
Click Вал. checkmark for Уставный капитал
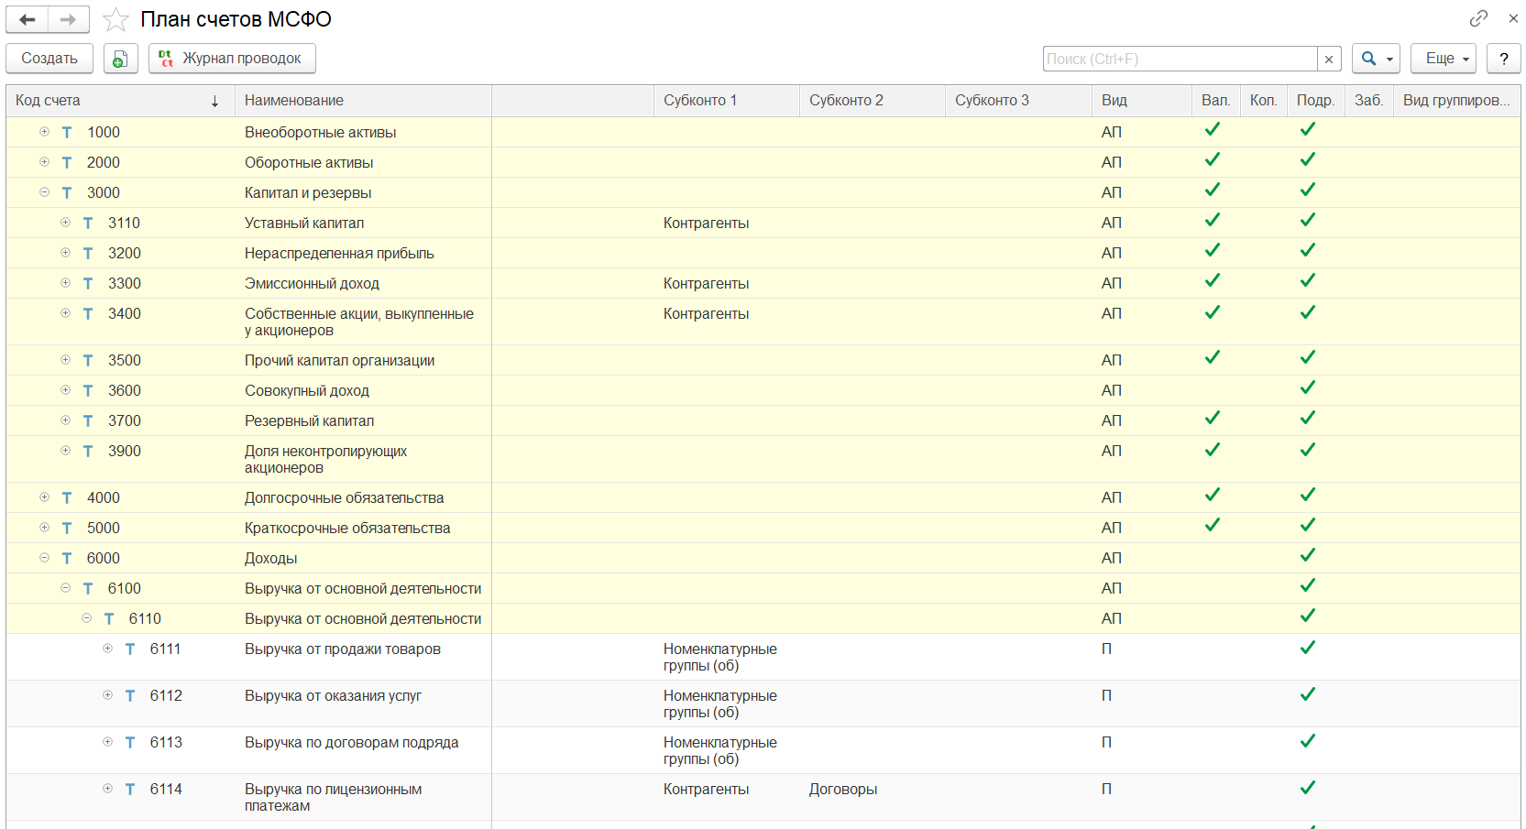point(1213,220)
